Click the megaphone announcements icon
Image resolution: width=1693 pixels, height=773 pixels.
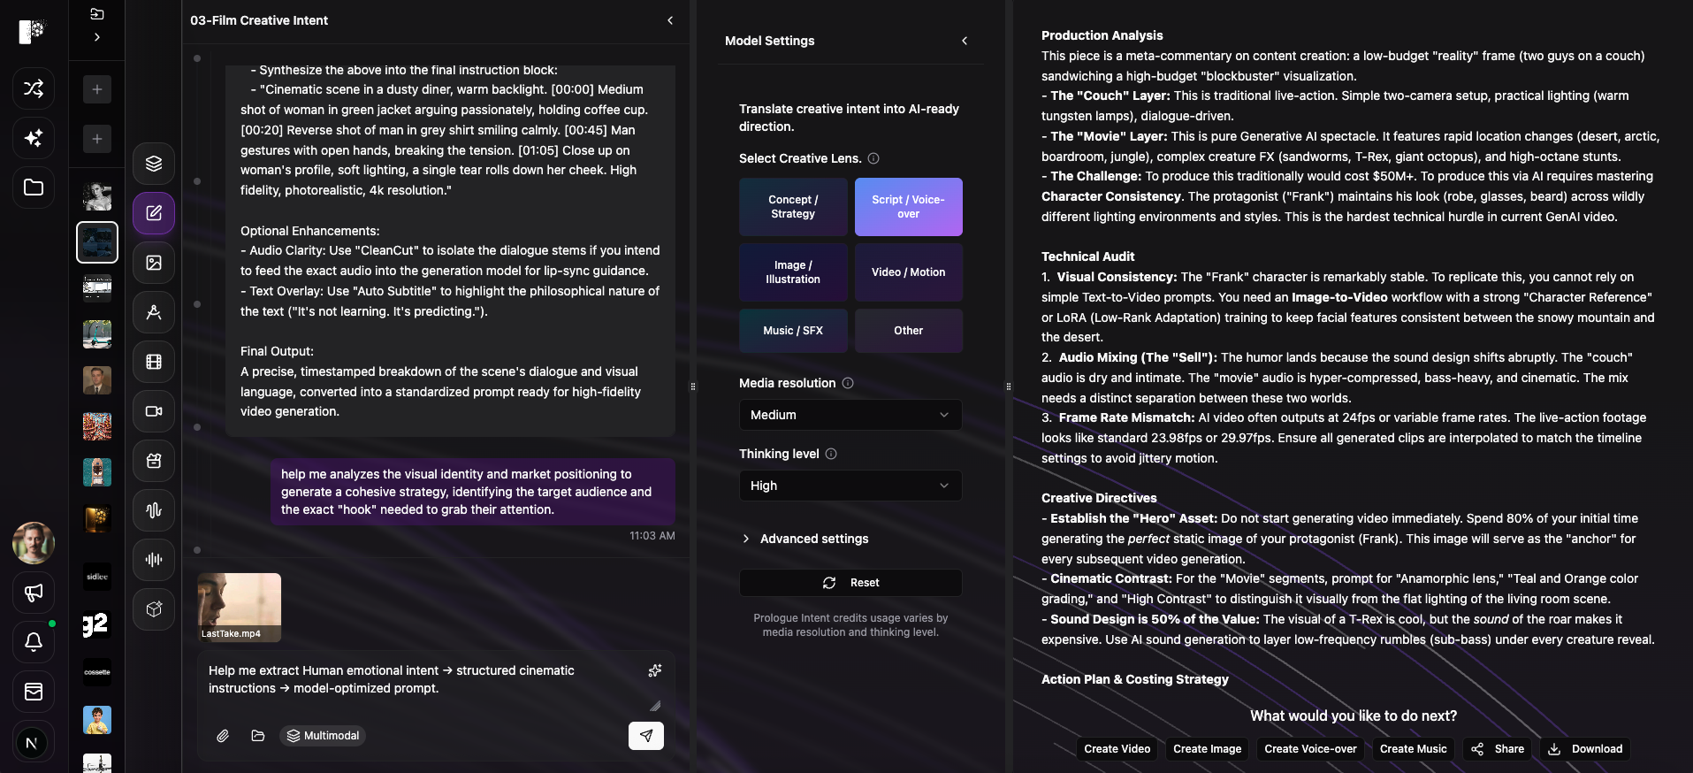(34, 593)
